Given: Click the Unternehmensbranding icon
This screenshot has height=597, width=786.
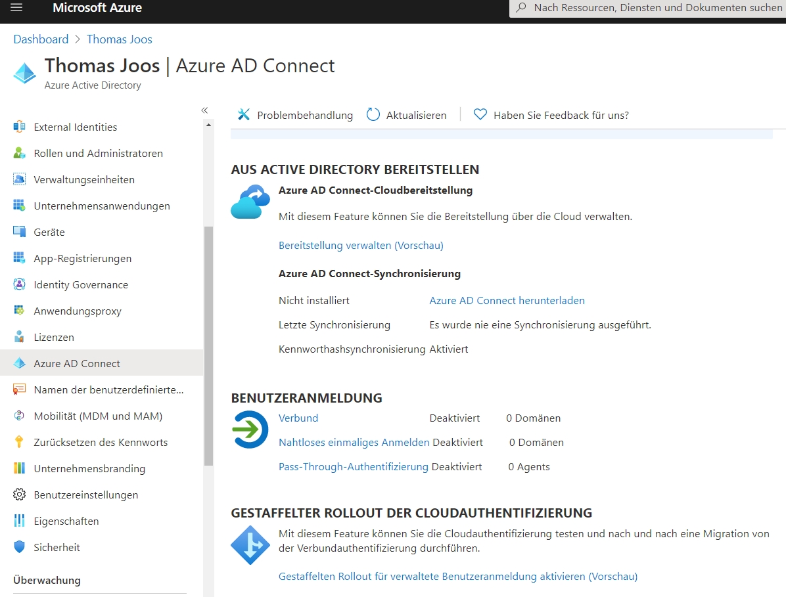Looking at the screenshot, I should (19, 468).
